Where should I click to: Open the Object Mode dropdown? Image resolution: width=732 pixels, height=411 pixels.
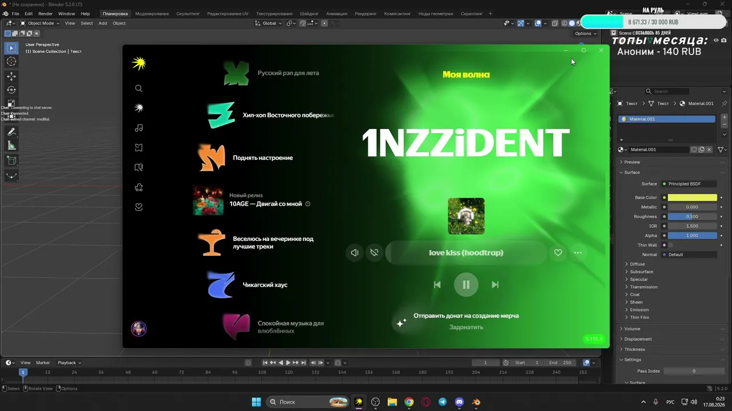40,23
